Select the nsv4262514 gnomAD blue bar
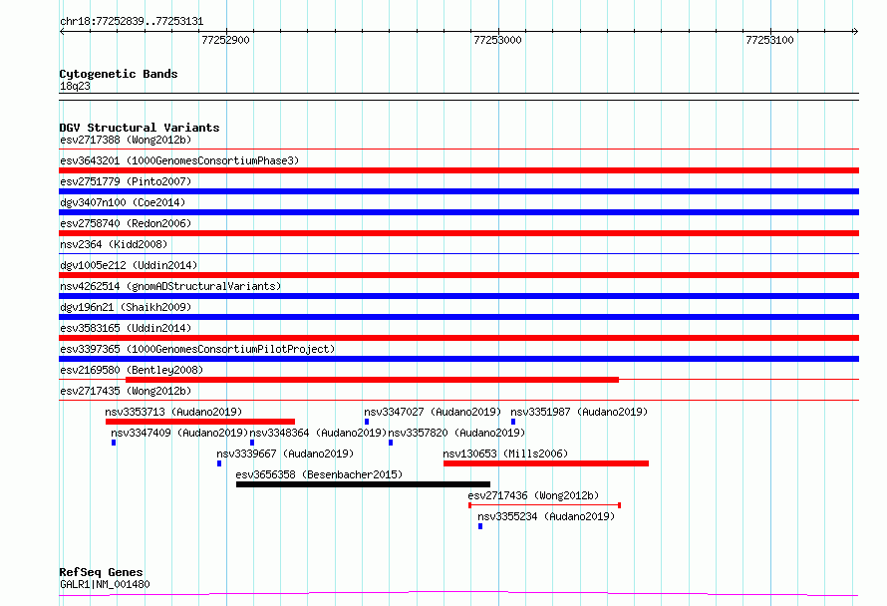 pyautogui.click(x=458, y=296)
